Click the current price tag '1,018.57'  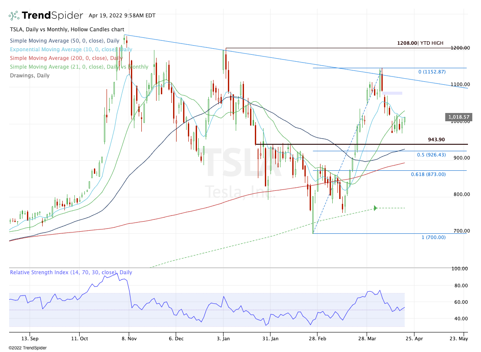(459, 117)
